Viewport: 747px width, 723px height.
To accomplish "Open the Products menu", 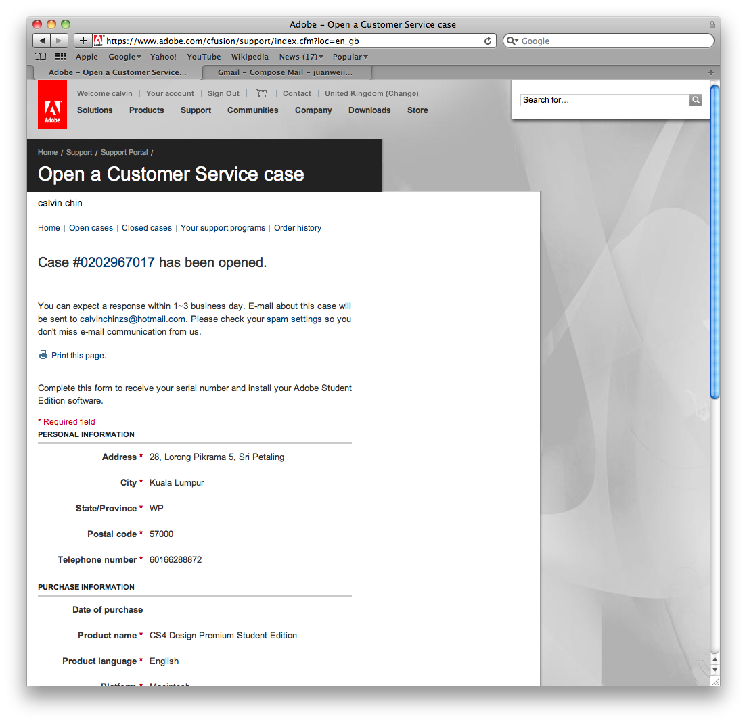I will (146, 110).
